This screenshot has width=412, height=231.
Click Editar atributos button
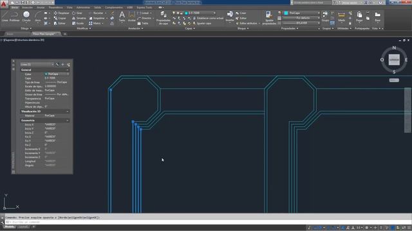(247, 23)
